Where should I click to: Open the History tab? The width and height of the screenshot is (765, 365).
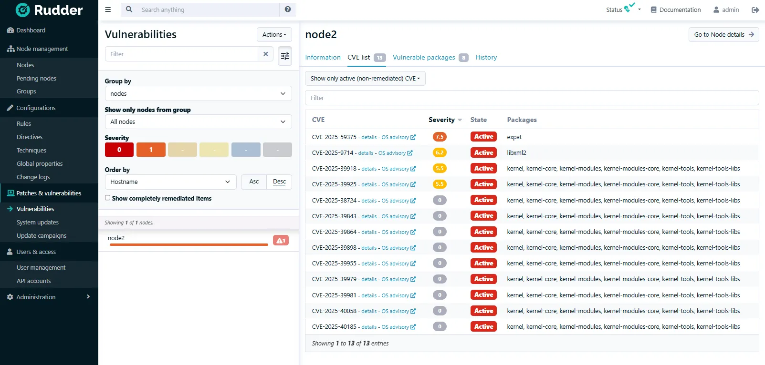[486, 57]
